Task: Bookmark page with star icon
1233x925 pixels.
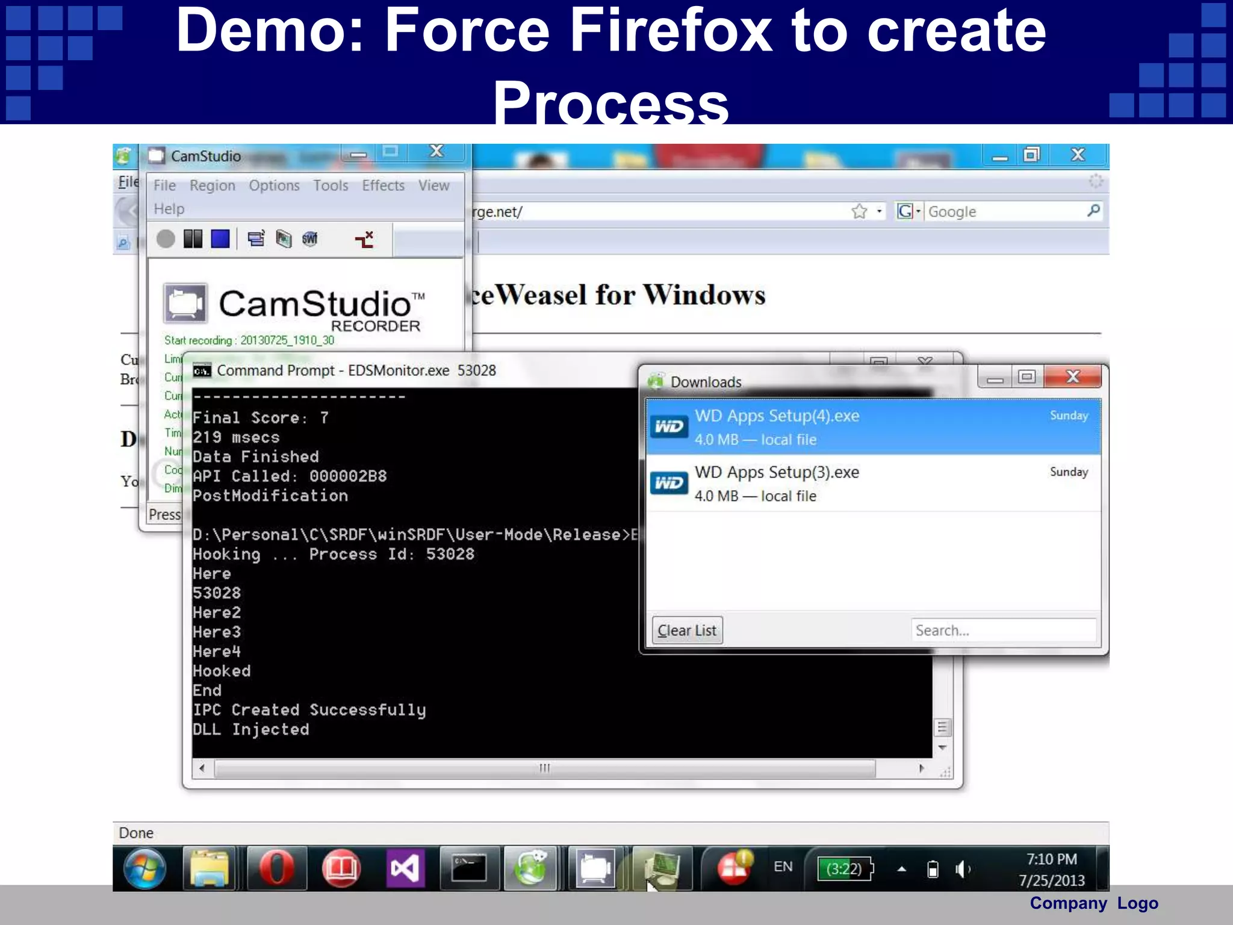Action: click(x=859, y=211)
